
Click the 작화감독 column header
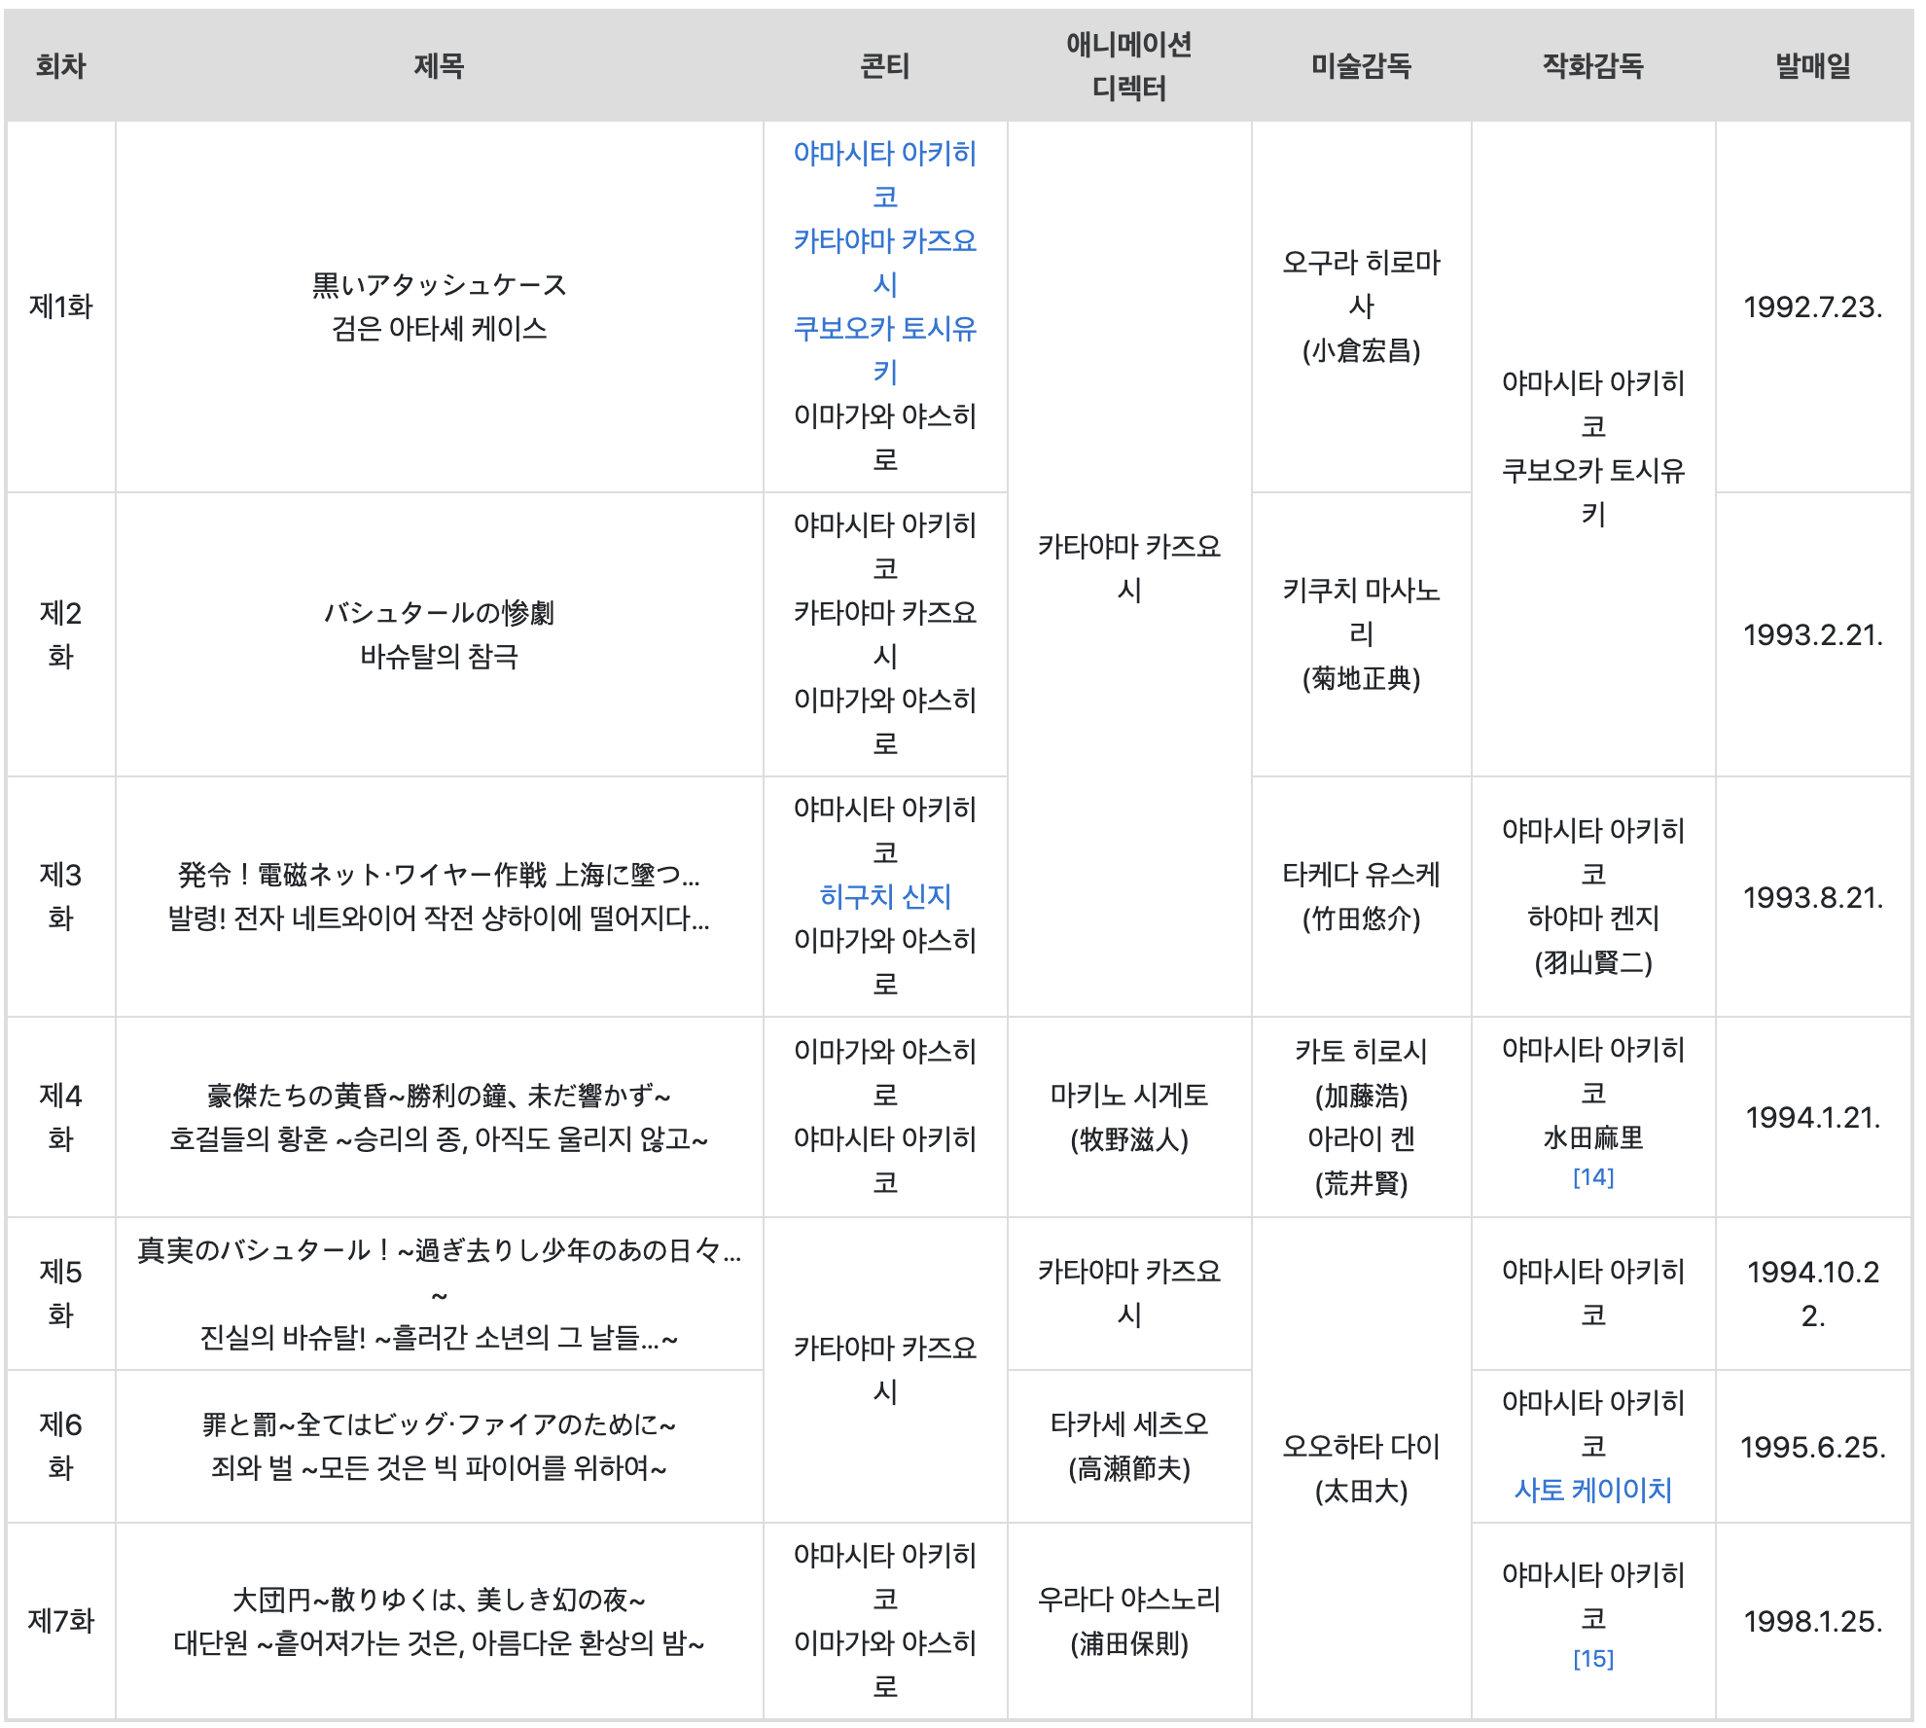click(x=1592, y=66)
